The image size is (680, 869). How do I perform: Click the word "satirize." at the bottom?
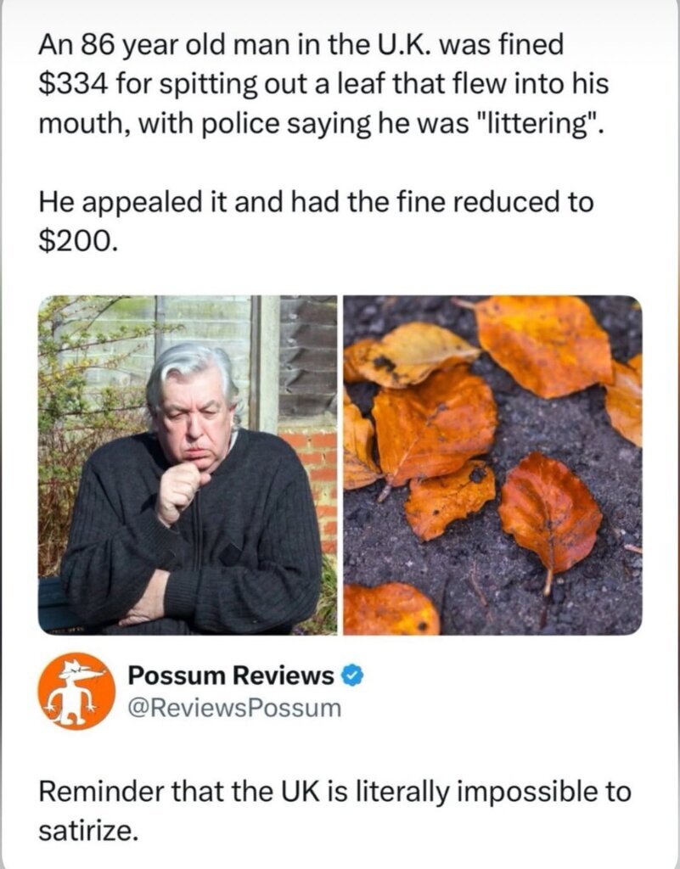click(x=87, y=830)
